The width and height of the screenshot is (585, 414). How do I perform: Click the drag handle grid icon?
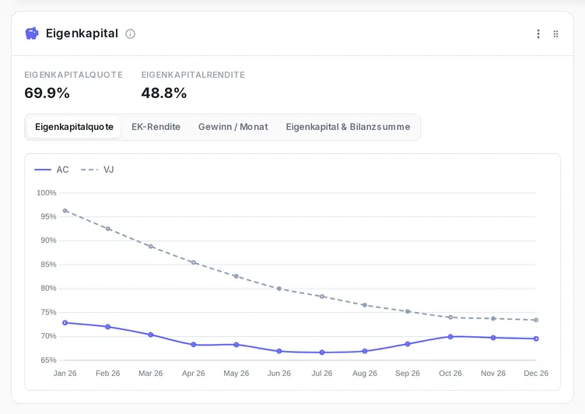click(555, 34)
